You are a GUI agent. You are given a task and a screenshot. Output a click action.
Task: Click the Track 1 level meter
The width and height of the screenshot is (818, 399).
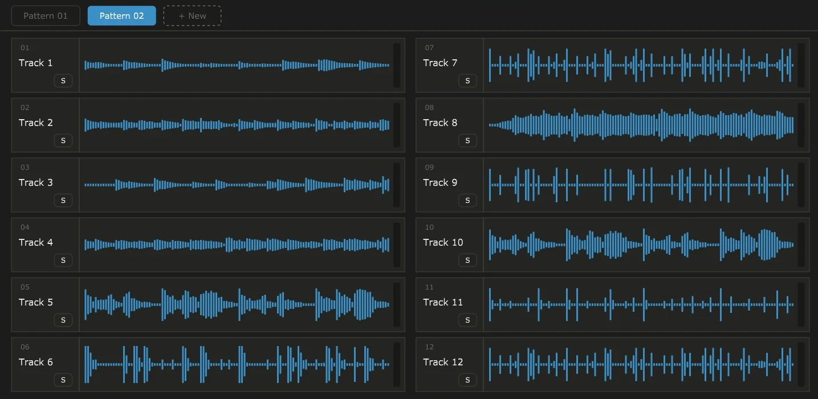click(x=397, y=65)
